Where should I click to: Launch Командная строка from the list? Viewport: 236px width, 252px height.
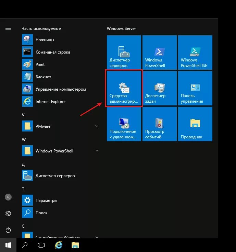[60, 52]
